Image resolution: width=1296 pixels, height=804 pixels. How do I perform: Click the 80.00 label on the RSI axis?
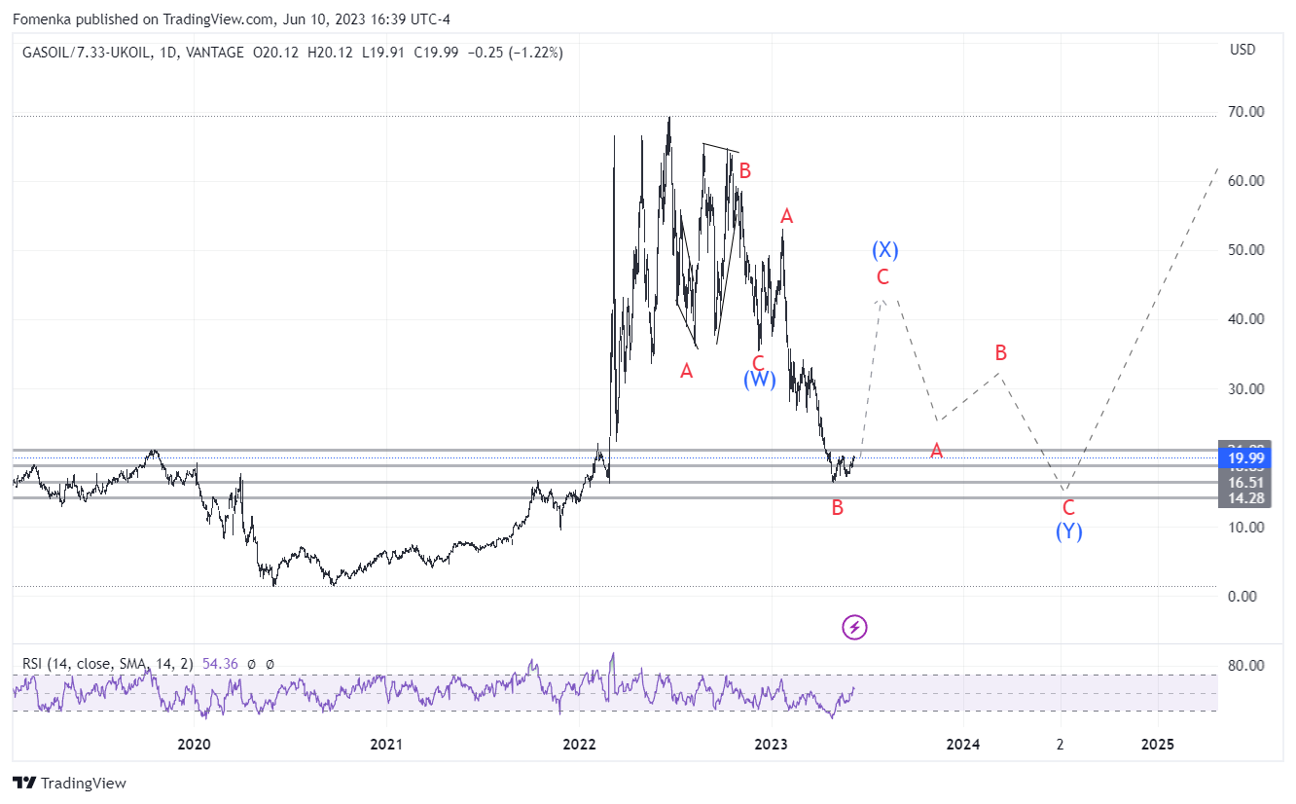(x=1248, y=666)
